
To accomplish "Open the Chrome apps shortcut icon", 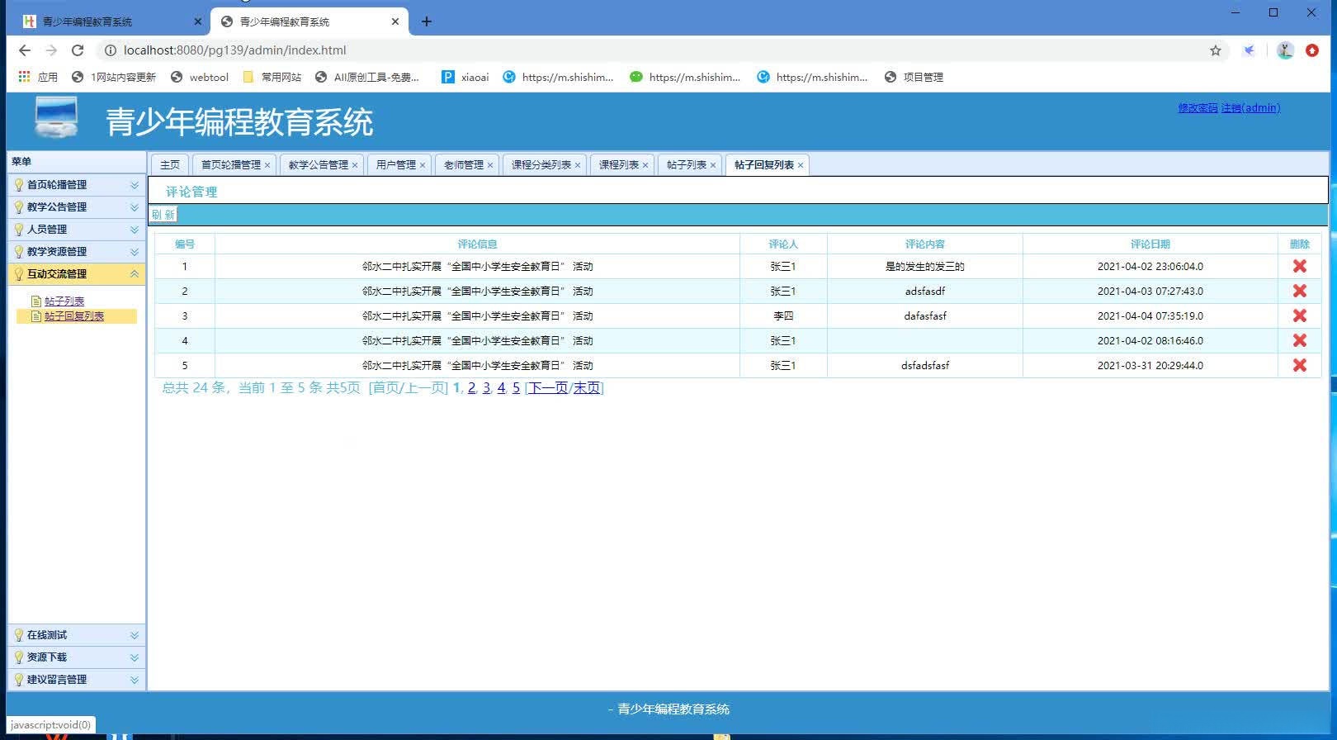I will 25,77.
